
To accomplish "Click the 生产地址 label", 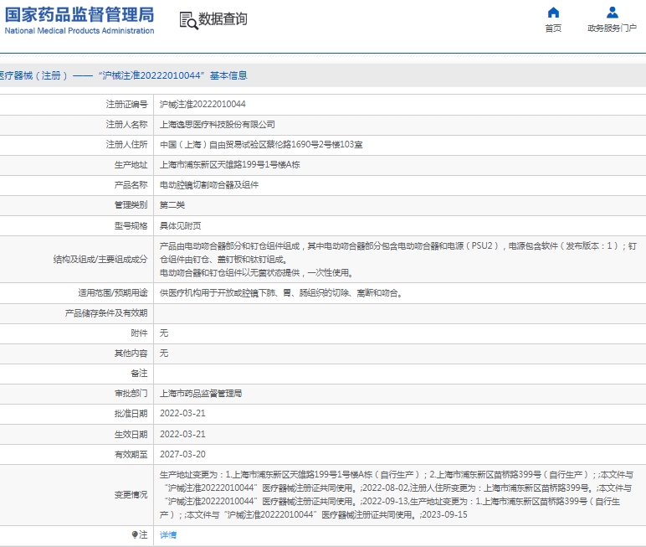I will click(x=131, y=165).
